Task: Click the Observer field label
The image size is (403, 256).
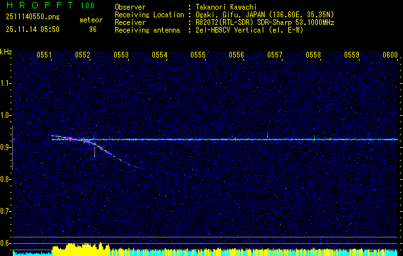Action: pos(130,7)
